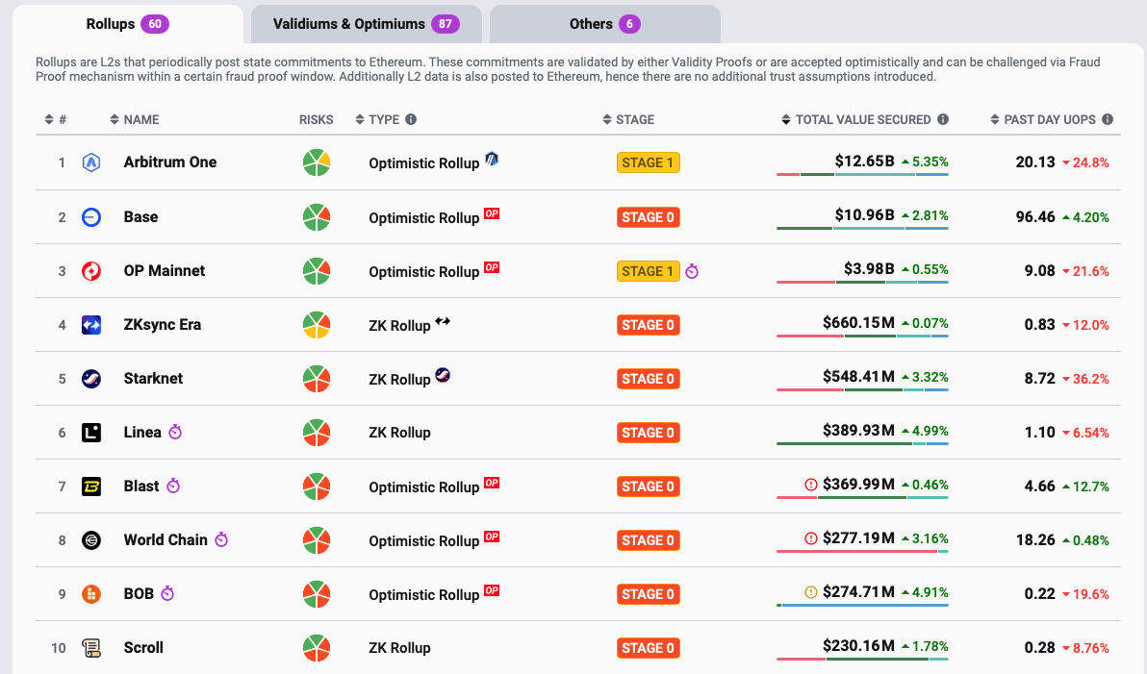The width and height of the screenshot is (1147, 674).
Task: Click timer icon next to World Chain
Action: click(x=221, y=539)
